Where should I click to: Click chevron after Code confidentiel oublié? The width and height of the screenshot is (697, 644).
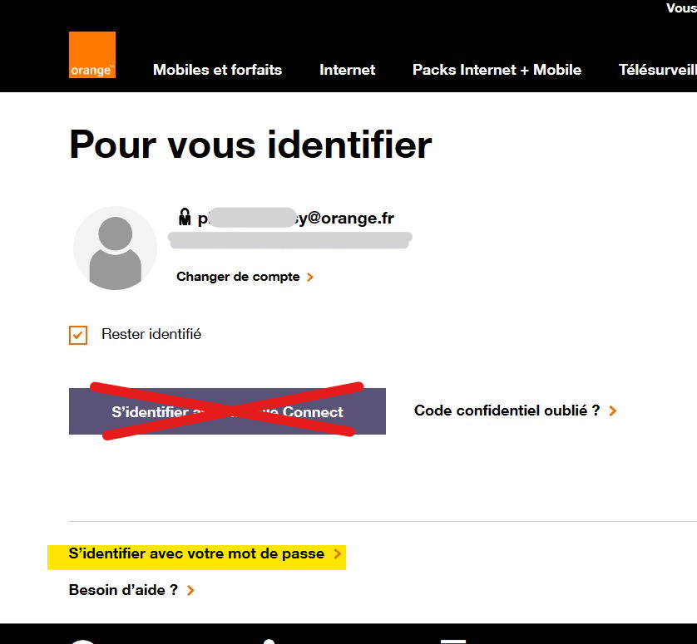point(613,410)
